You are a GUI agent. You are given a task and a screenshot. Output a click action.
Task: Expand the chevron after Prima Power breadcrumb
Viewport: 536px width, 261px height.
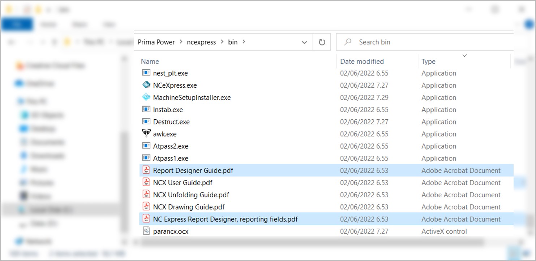pos(181,42)
